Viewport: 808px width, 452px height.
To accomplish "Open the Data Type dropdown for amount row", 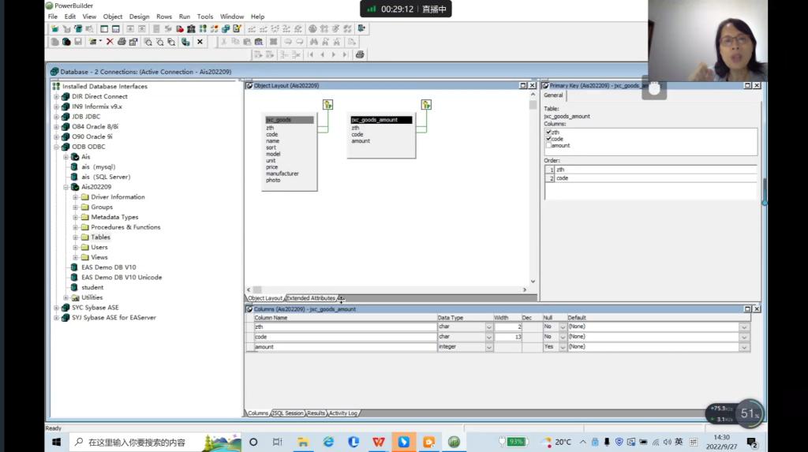I will 489,347.
